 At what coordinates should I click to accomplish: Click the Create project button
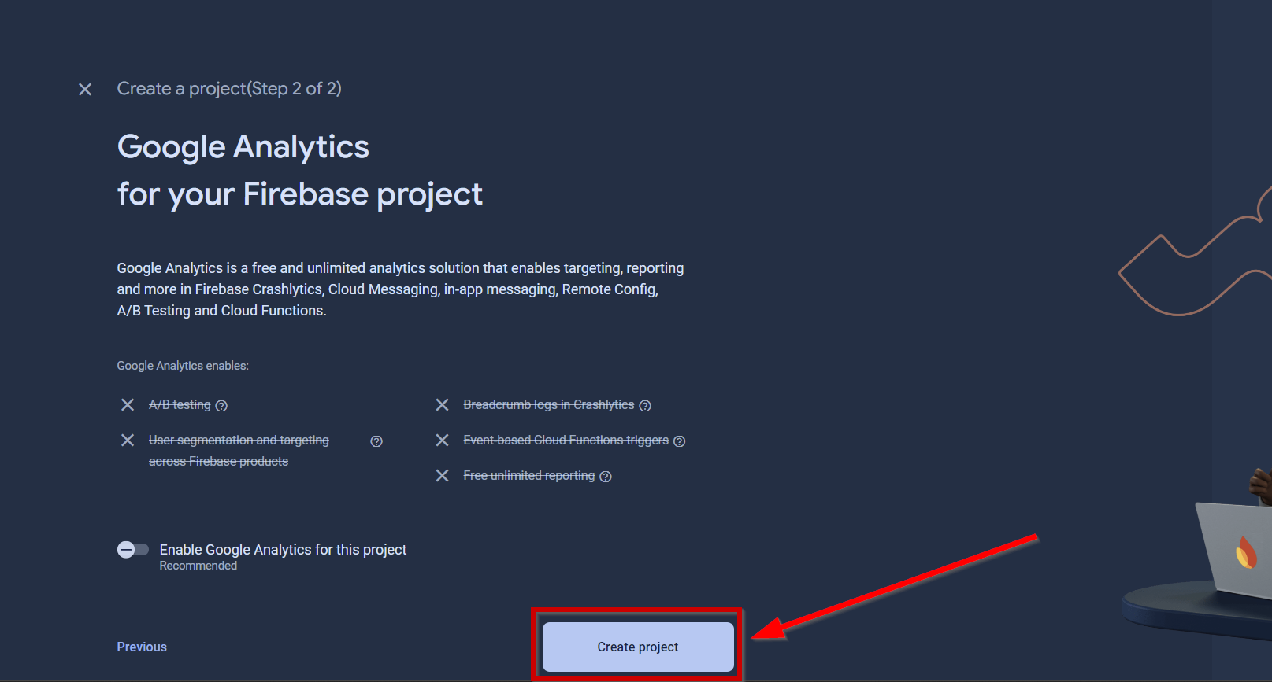click(x=638, y=647)
